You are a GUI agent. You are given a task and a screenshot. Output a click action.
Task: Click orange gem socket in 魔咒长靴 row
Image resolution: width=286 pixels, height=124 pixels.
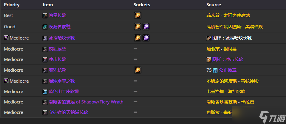click(x=137, y=70)
